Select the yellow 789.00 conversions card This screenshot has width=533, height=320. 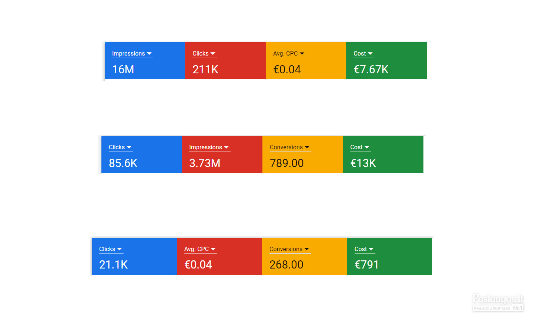point(302,154)
